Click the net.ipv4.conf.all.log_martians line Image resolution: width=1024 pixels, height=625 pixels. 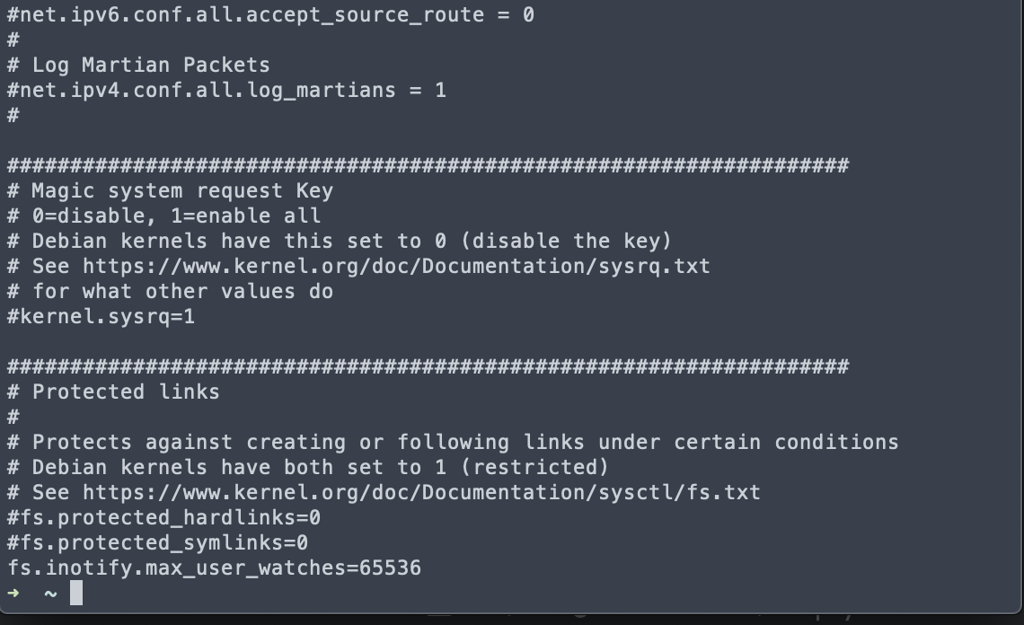pyautogui.click(x=226, y=91)
